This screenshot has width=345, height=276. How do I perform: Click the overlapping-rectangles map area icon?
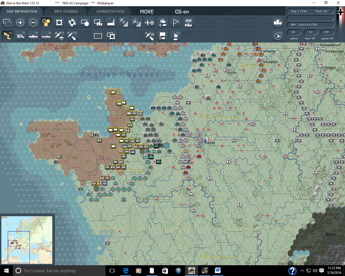coord(7,23)
